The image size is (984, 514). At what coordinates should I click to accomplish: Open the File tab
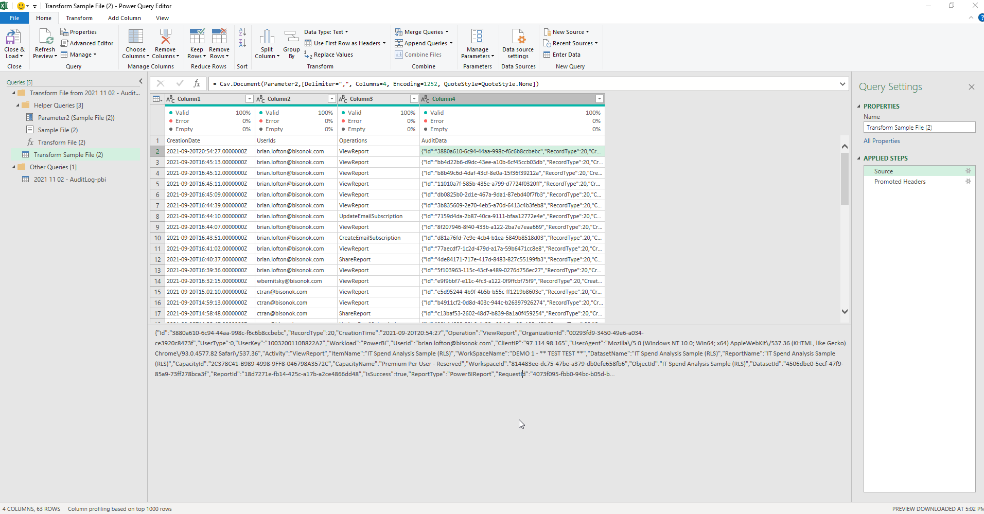[14, 18]
